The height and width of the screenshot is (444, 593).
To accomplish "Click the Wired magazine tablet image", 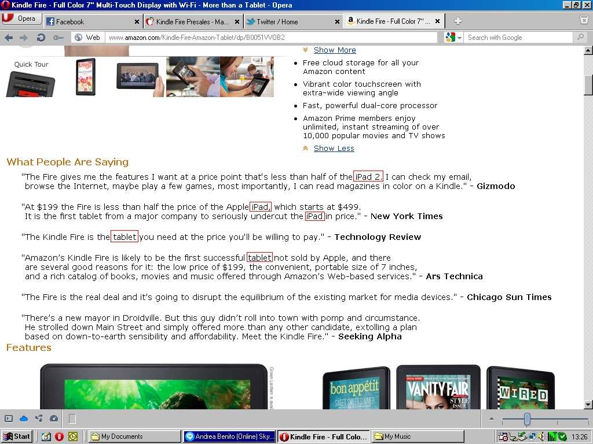I will pyautogui.click(x=521, y=388).
